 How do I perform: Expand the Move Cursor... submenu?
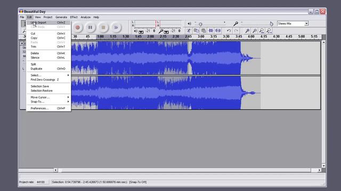pyautogui.click(x=48, y=97)
